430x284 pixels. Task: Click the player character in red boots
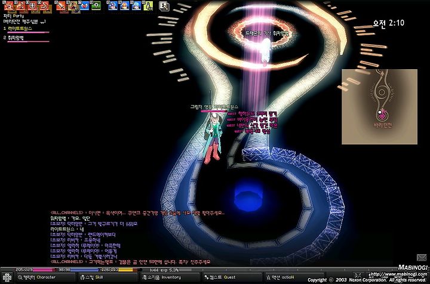212,138
